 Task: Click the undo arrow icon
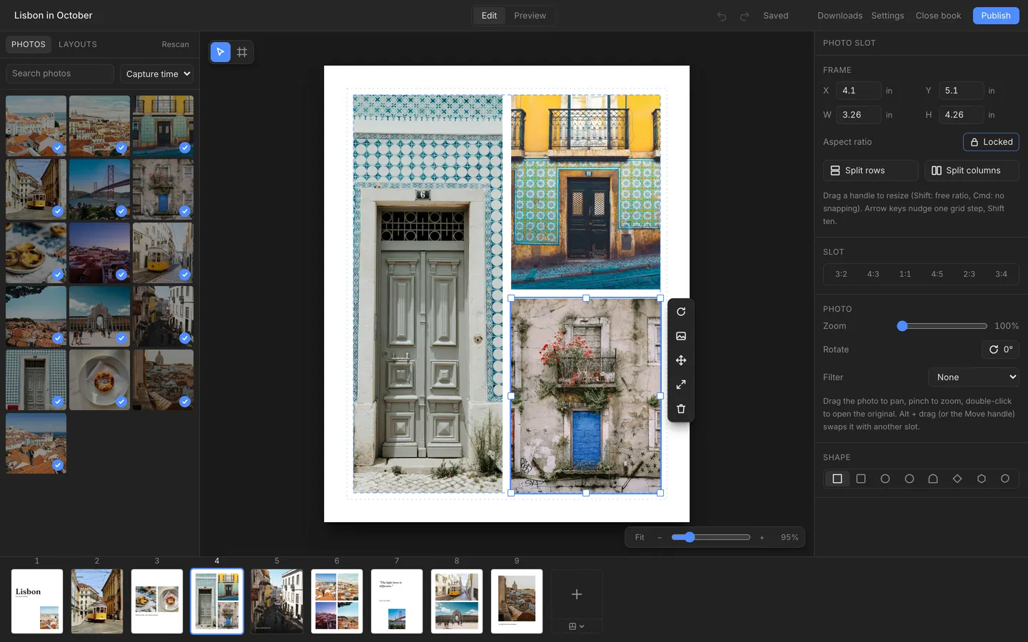click(722, 16)
